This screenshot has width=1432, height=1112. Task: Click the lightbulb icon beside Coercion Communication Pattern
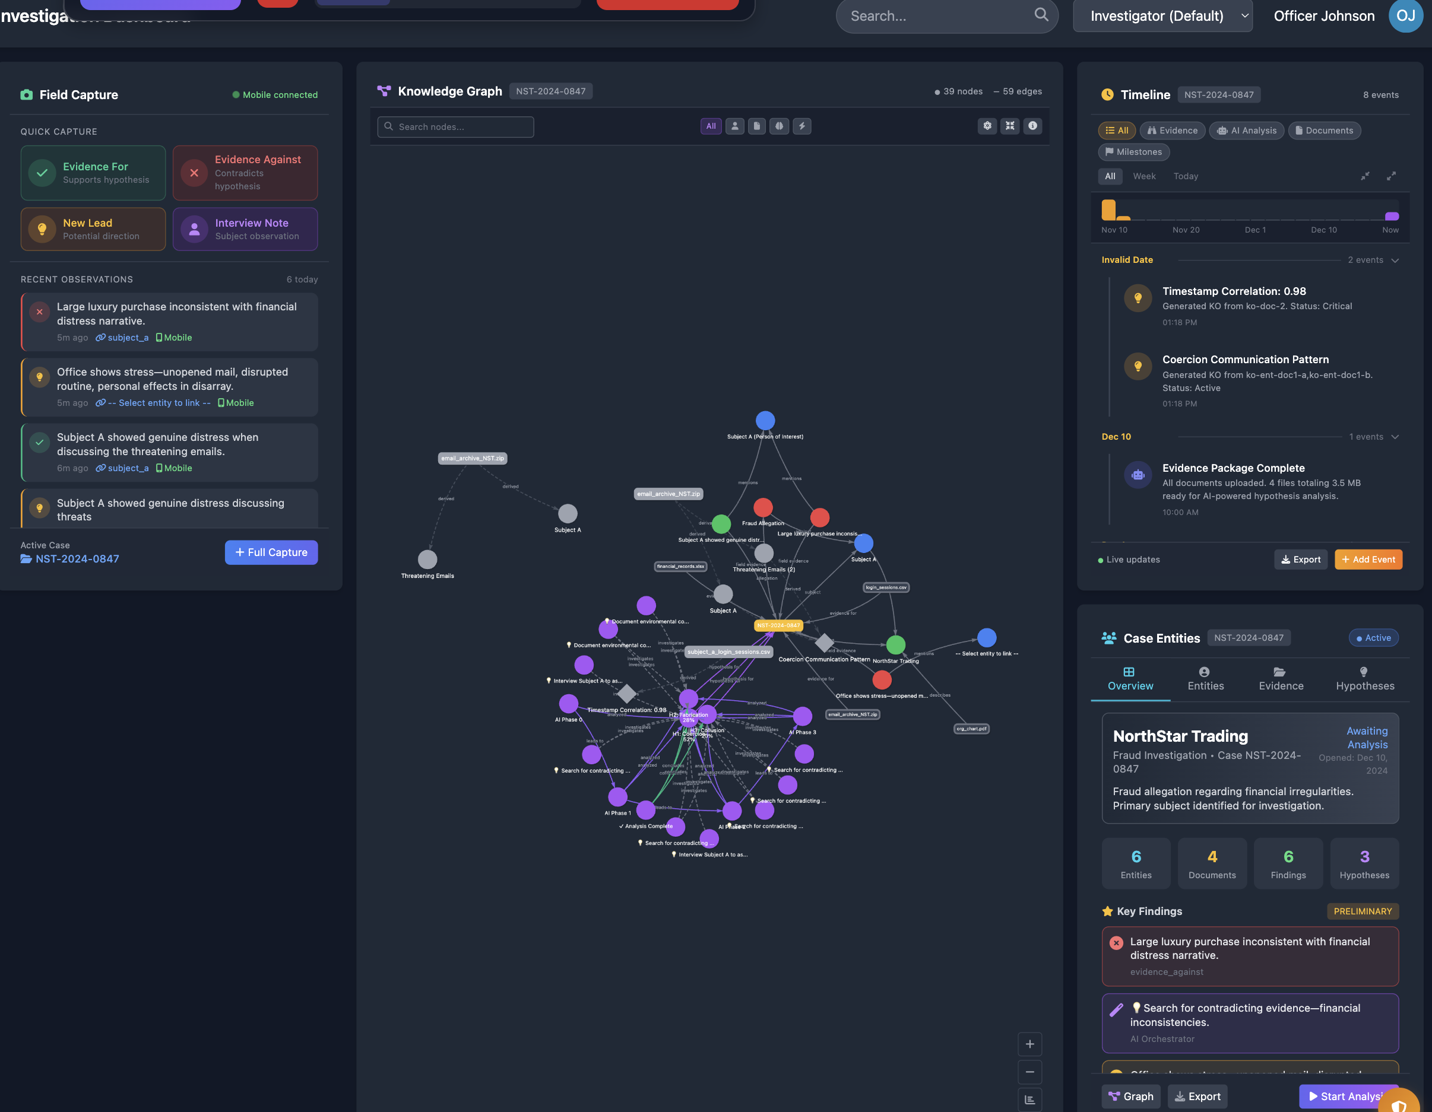1138,366
